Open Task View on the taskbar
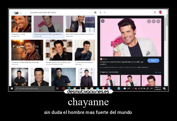This screenshot has height=121, width=177. click(57, 89)
